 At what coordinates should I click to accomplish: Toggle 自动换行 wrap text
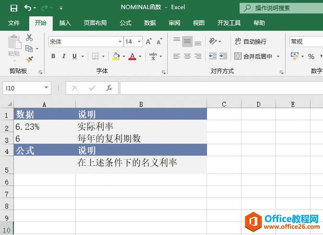coord(251,41)
